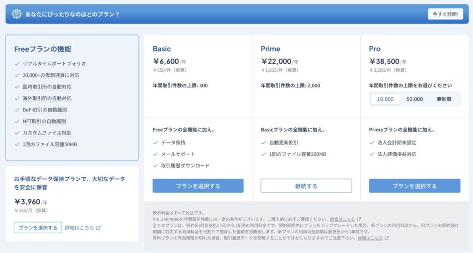Click external link icon after Pro Unlimited note

[359, 219]
